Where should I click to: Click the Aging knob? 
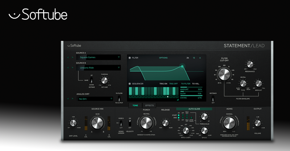point(229,123)
